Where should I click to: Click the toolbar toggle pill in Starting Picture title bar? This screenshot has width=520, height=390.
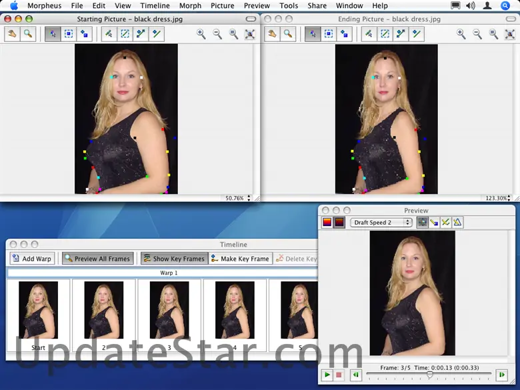(251, 19)
